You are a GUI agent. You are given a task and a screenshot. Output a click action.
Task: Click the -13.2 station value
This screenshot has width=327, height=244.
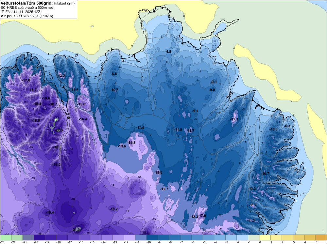pyautogui.click(x=61, y=76)
